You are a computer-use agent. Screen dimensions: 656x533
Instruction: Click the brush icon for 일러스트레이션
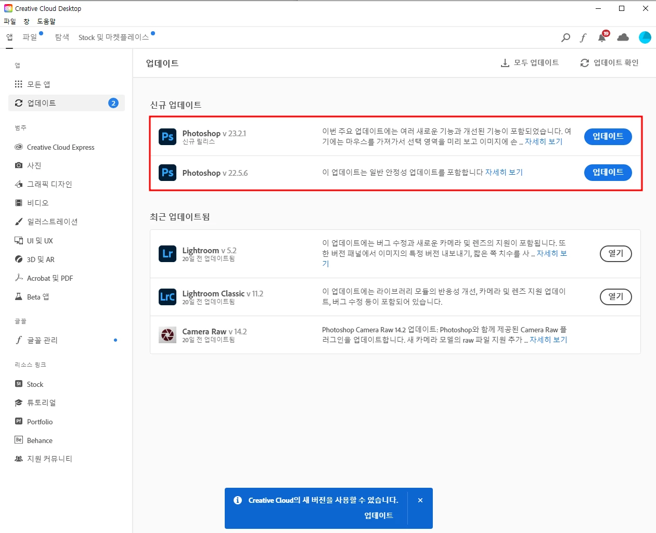coord(19,222)
